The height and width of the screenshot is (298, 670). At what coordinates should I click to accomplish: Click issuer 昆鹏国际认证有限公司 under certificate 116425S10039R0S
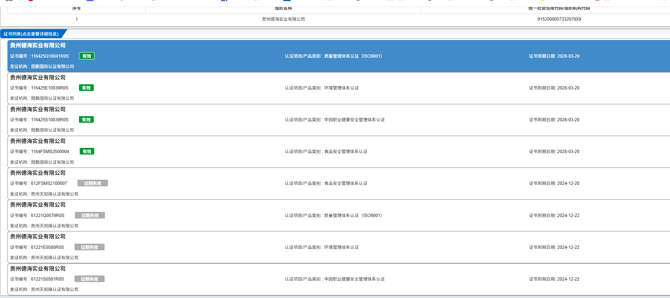click(x=53, y=130)
